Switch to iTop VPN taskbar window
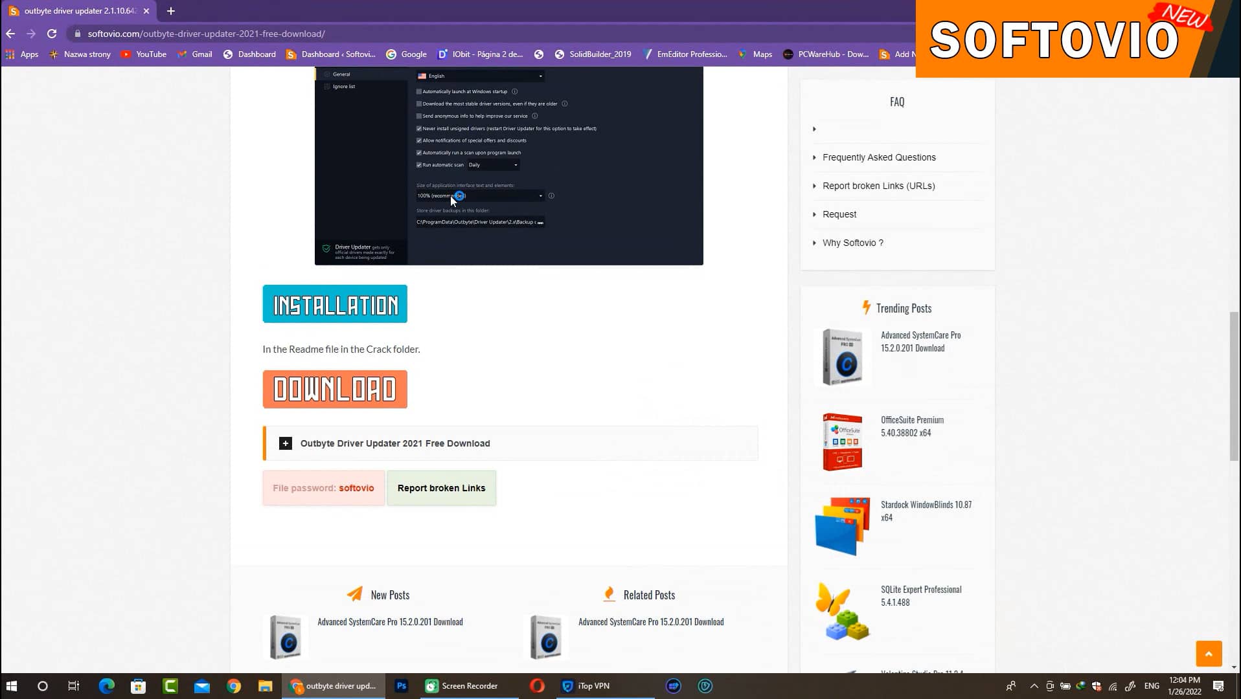This screenshot has height=699, width=1241. coord(604,686)
